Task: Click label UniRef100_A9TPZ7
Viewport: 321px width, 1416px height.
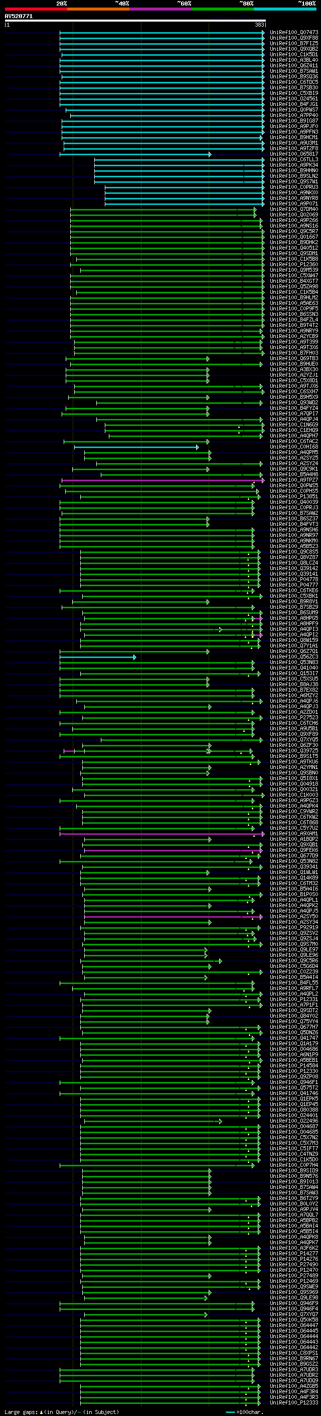Action: click(x=294, y=480)
